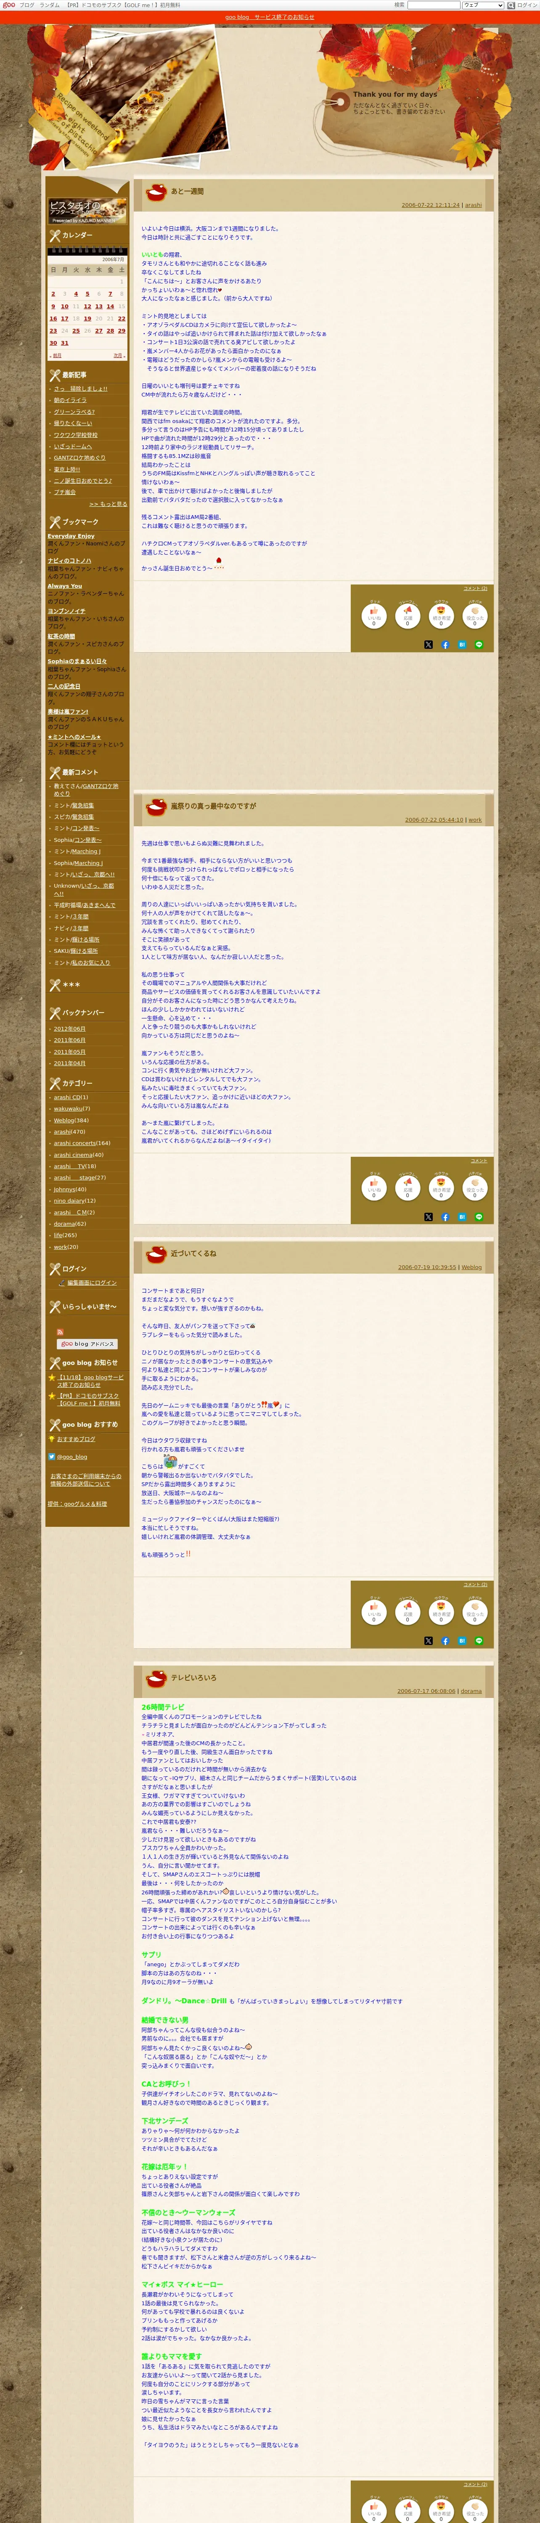Open the コメント(2) link on the あと一週間 post
The width and height of the screenshot is (540, 2523).
click(x=475, y=589)
